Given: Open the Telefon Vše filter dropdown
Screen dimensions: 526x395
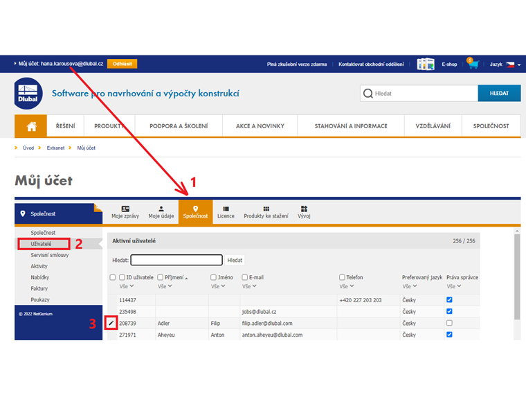Looking at the screenshot, I should click(347, 286).
